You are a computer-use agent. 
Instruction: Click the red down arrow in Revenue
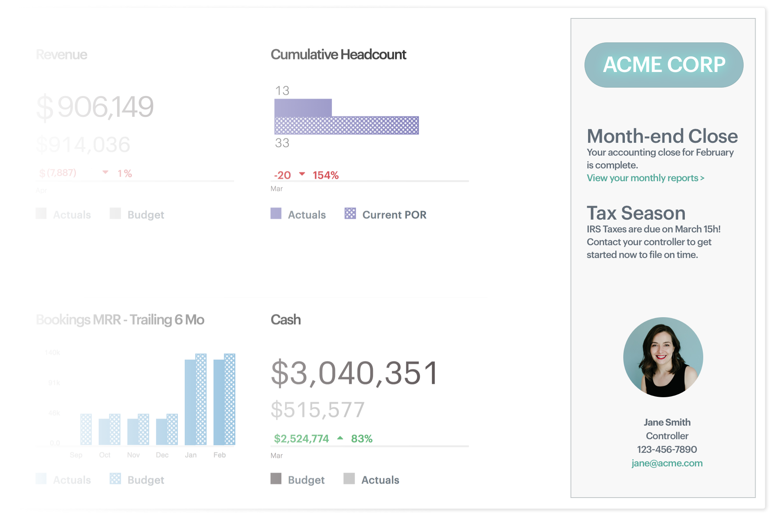(105, 172)
